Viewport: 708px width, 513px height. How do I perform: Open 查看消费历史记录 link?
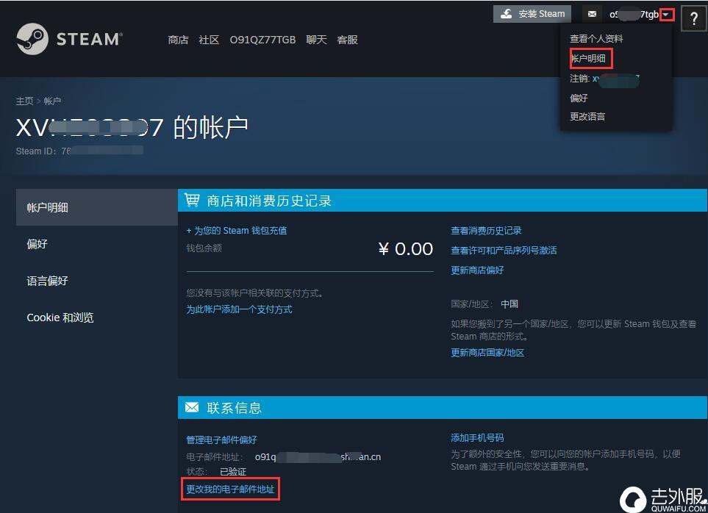[486, 231]
